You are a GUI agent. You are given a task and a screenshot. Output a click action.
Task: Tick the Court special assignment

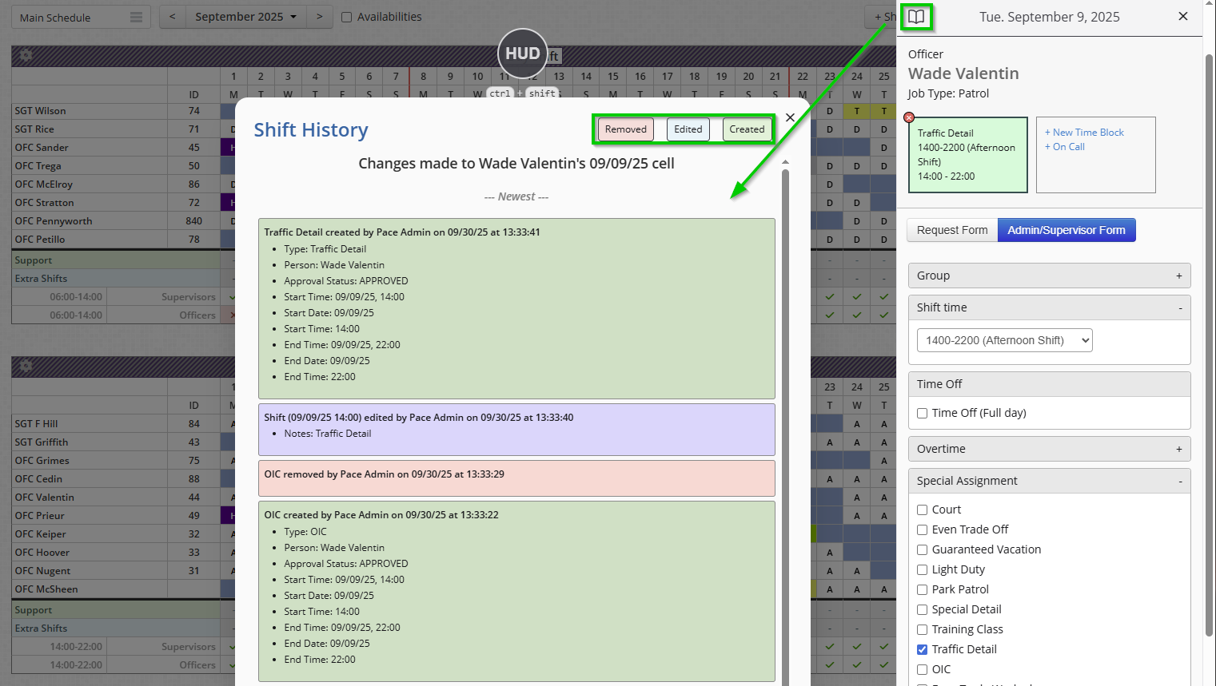tap(923, 510)
